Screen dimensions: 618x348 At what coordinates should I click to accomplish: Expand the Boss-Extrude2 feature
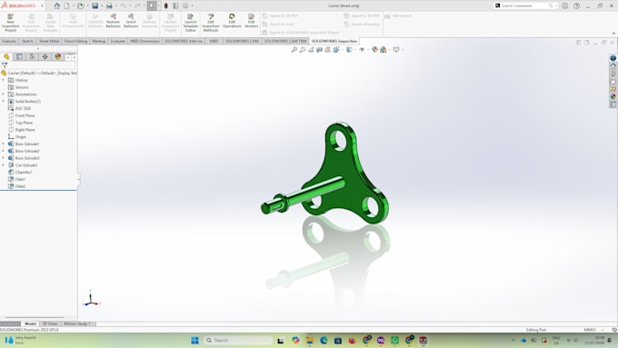click(4, 151)
